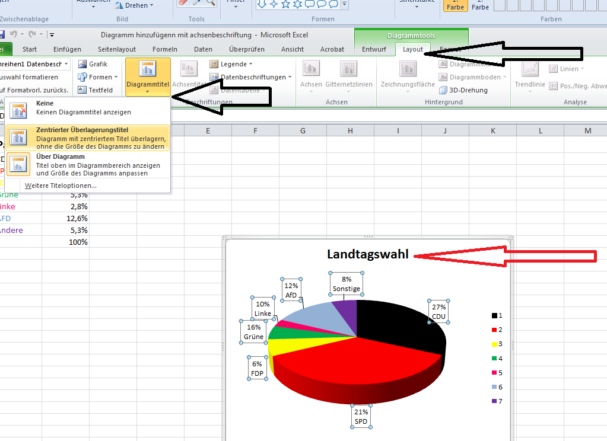Open Weitere Titeloptionen
Viewport: 607px width, 441px height.
pyautogui.click(x=61, y=186)
